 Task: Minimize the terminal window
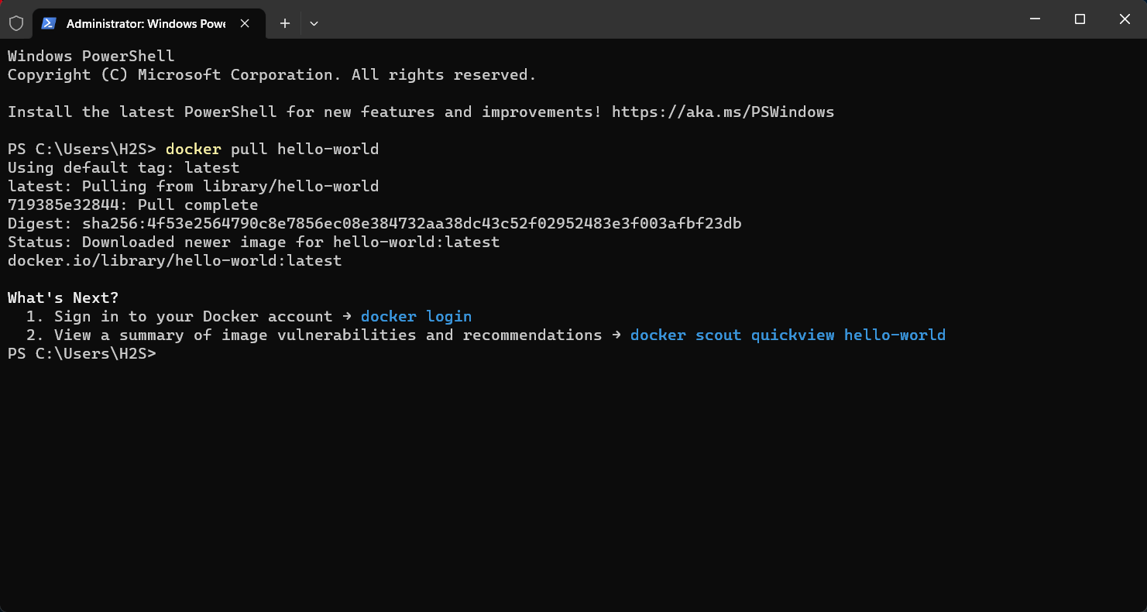(1035, 19)
